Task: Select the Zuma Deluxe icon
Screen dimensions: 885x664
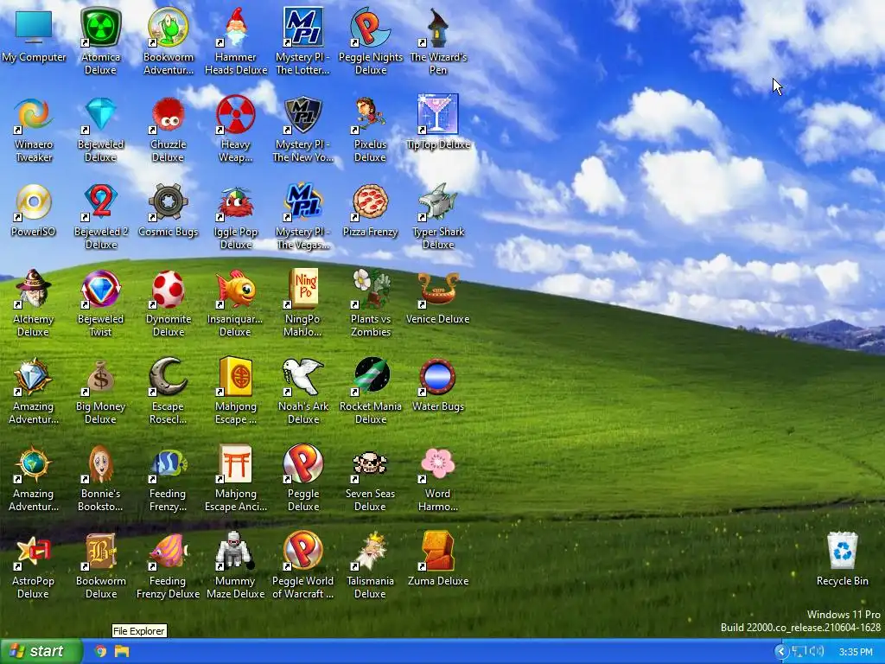Action: click(438, 551)
